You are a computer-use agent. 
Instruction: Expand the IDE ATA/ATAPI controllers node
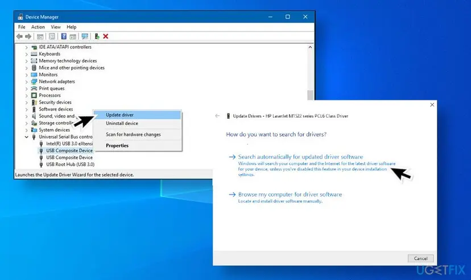(x=26, y=47)
